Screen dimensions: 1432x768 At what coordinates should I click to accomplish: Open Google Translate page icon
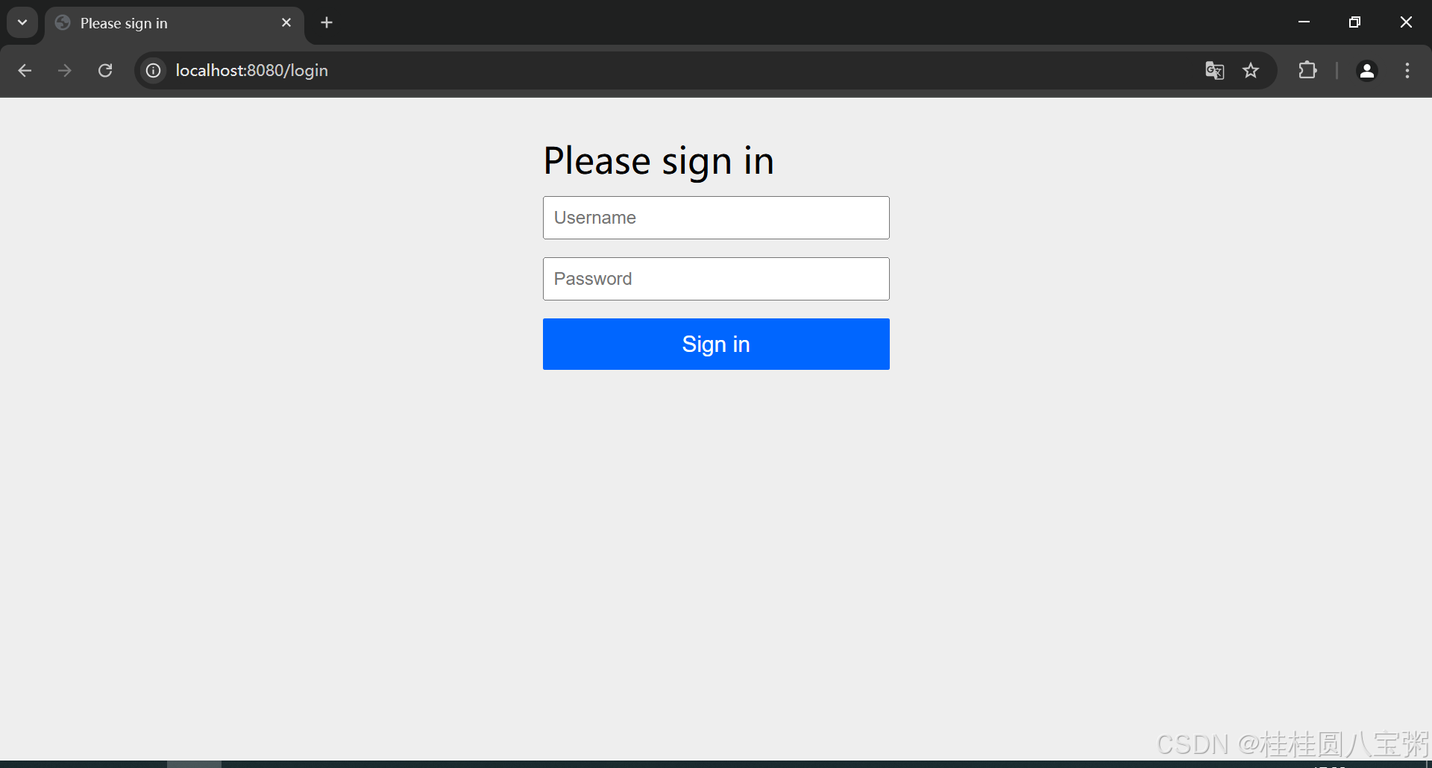[x=1214, y=70]
